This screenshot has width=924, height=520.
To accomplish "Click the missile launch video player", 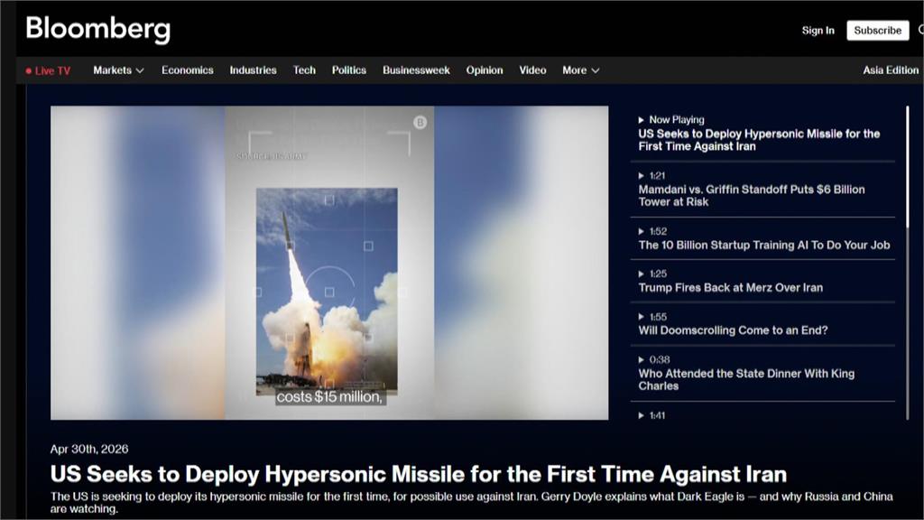I will (x=329, y=263).
